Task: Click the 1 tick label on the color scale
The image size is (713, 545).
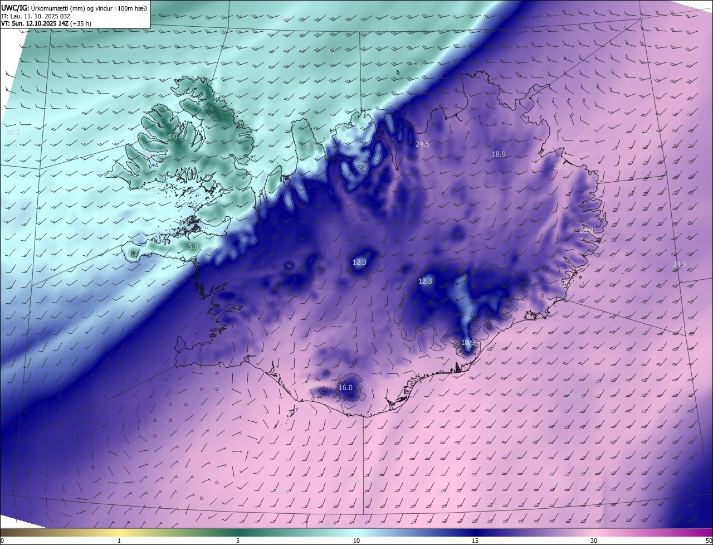Action: pyautogui.click(x=119, y=541)
